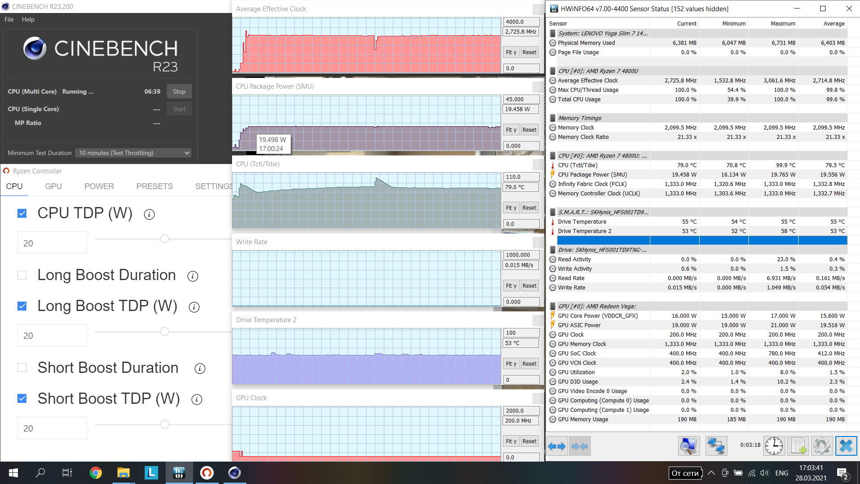The width and height of the screenshot is (860, 484).
Task: Switch to Ryzen Controller GPU tab
Action: click(53, 186)
